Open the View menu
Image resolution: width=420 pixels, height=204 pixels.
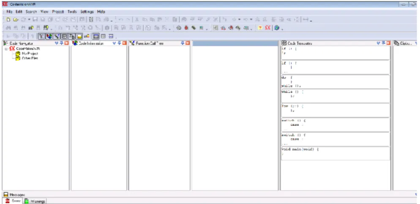(x=44, y=12)
